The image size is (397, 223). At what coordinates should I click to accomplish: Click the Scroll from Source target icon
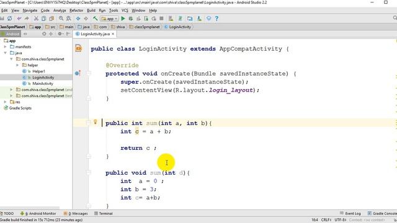point(44,33)
